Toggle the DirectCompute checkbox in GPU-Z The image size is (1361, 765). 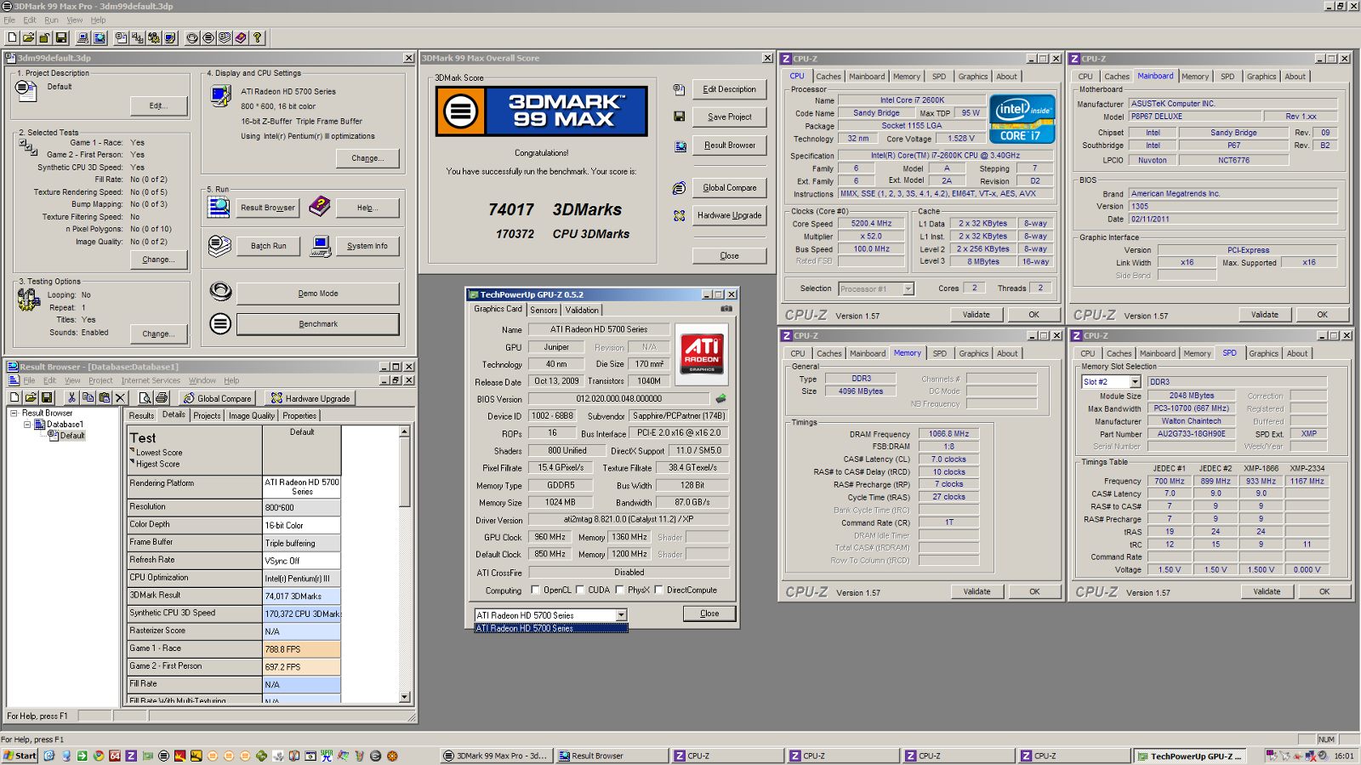(658, 590)
